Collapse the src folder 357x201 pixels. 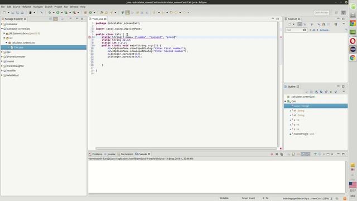click(x=4, y=38)
